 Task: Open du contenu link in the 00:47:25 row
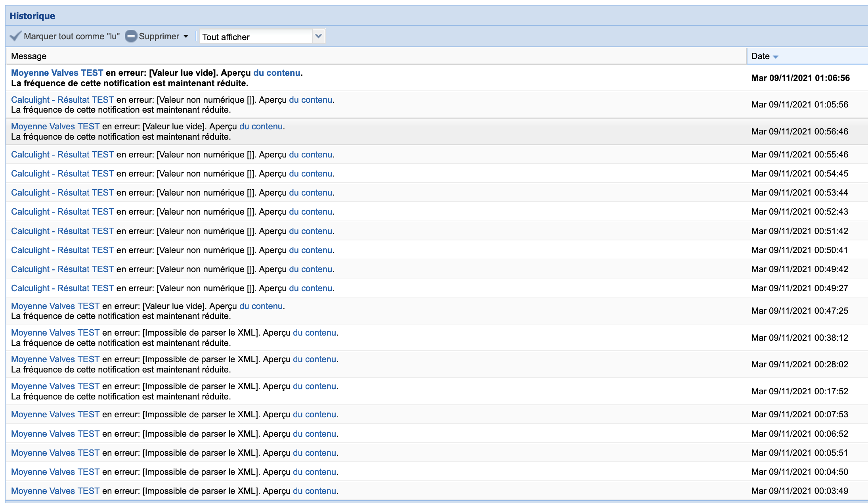tap(261, 306)
